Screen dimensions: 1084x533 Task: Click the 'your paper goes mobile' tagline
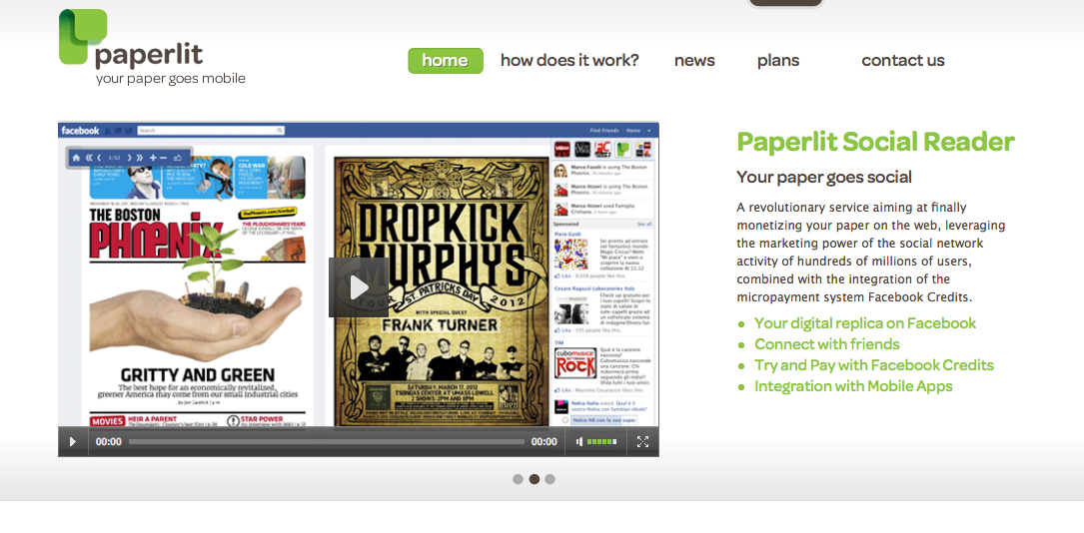[x=170, y=79]
